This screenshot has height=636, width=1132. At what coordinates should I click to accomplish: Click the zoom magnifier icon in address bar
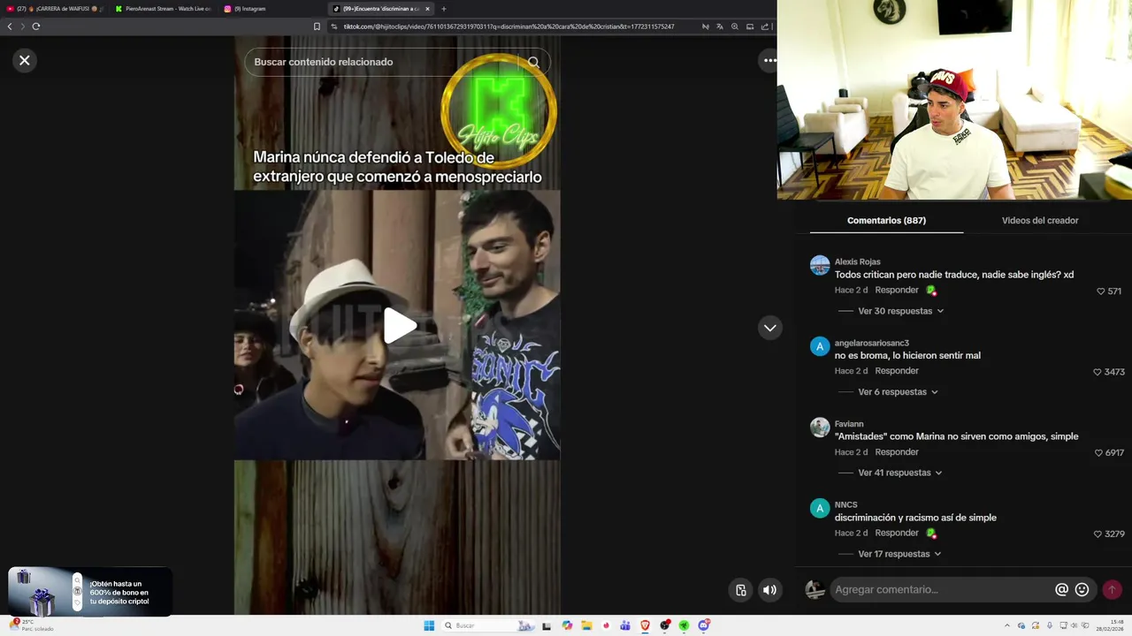[x=734, y=26]
